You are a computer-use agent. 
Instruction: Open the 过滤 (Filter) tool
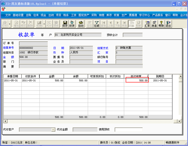coord(97,24)
